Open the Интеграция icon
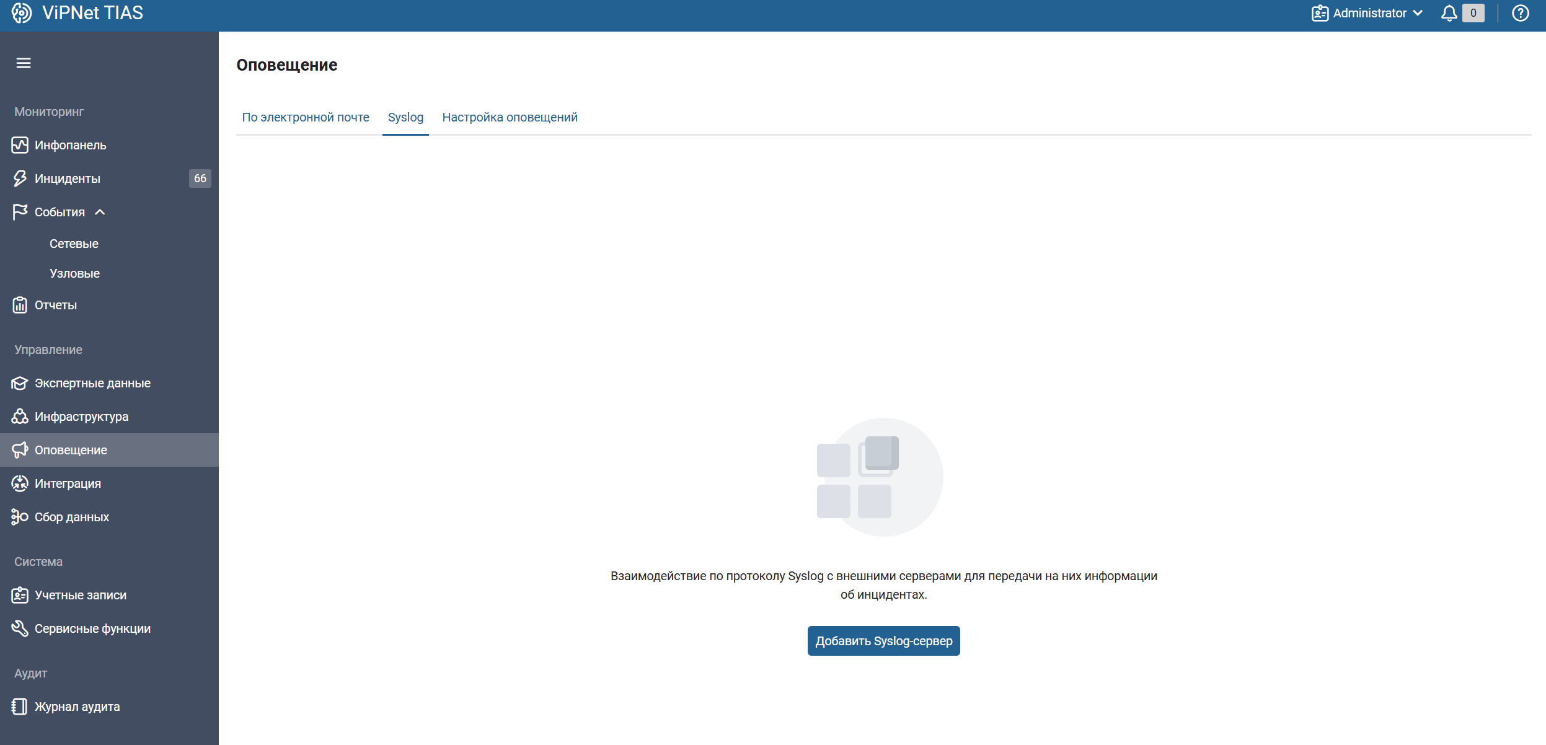The height and width of the screenshot is (745, 1546). (19, 483)
